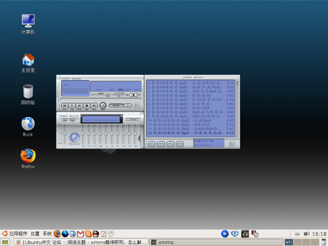Screen dimensions: 328x246
Task: Stop playback in the XMMS player
Action: point(86,106)
